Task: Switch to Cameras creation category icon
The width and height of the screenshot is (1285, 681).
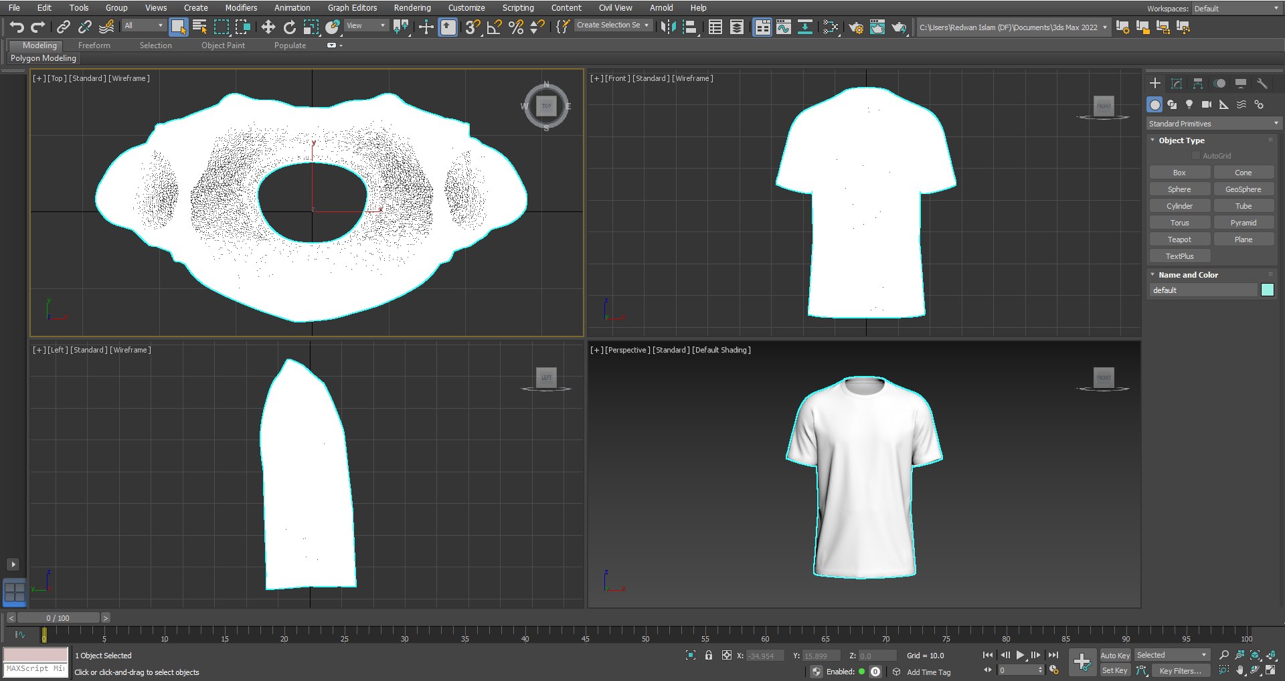Action: point(1206,104)
